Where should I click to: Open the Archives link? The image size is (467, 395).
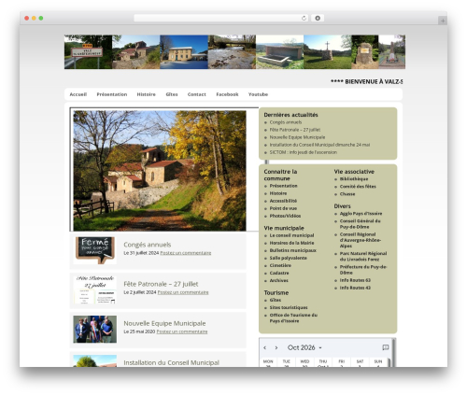279,280
